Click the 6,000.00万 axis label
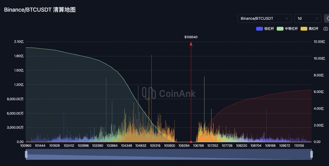Image resolution: width=329 pixels, height=166 pixels. [x=15, y=113]
